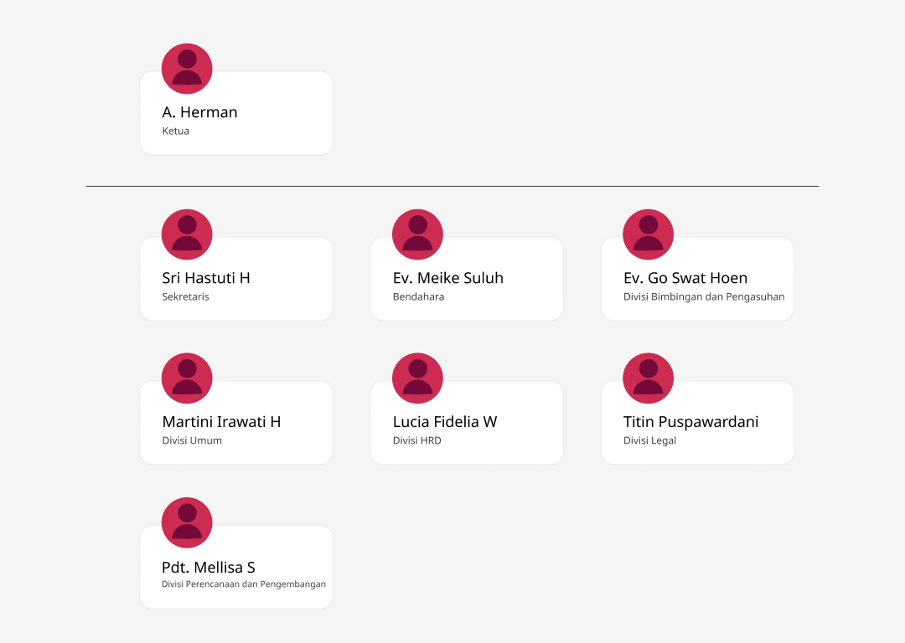Click Titin Puspawardani's avatar icon
The height and width of the screenshot is (643, 905).
coord(648,378)
